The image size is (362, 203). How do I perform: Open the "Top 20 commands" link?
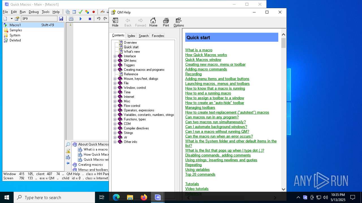(200, 175)
